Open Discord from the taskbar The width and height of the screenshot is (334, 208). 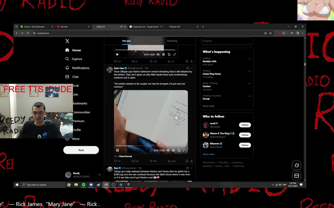pos(91,185)
